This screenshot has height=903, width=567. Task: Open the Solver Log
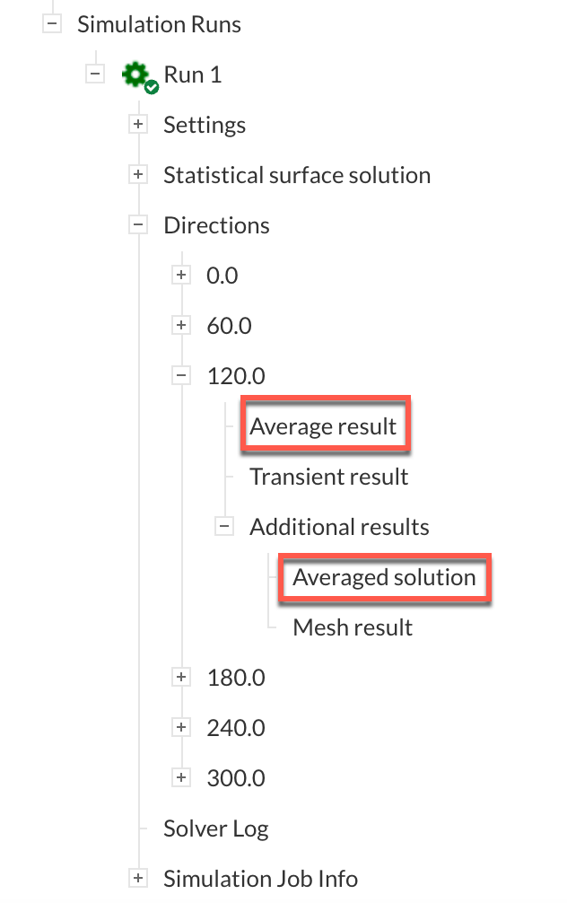pyautogui.click(x=215, y=828)
